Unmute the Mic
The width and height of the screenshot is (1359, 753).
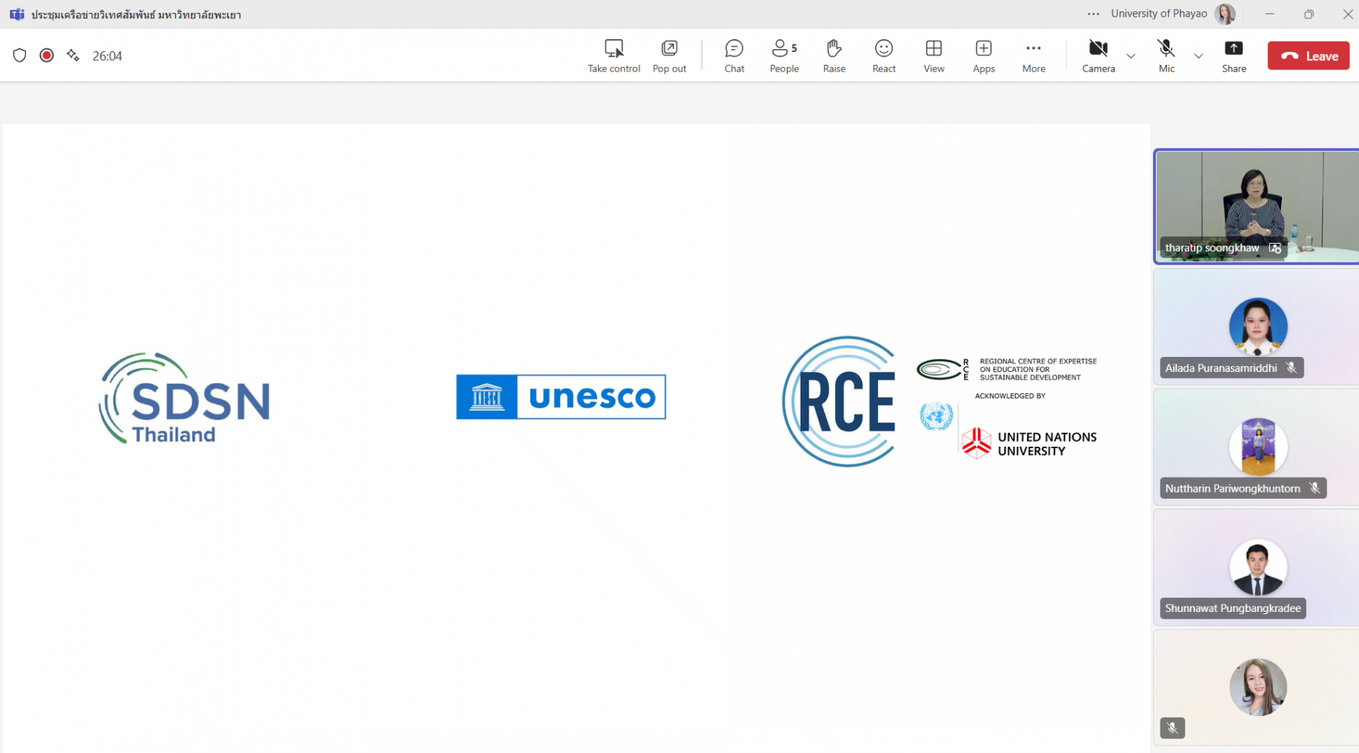click(x=1166, y=56)
